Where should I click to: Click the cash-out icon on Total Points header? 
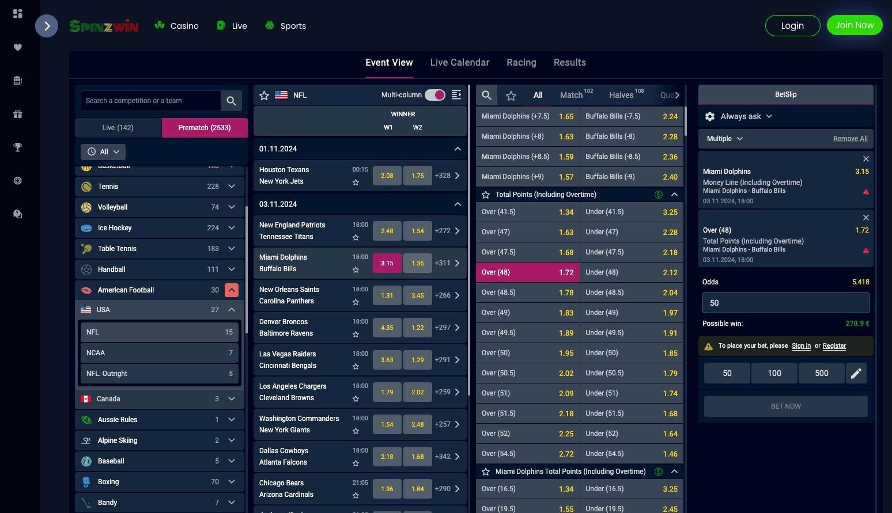pos(659,195)
